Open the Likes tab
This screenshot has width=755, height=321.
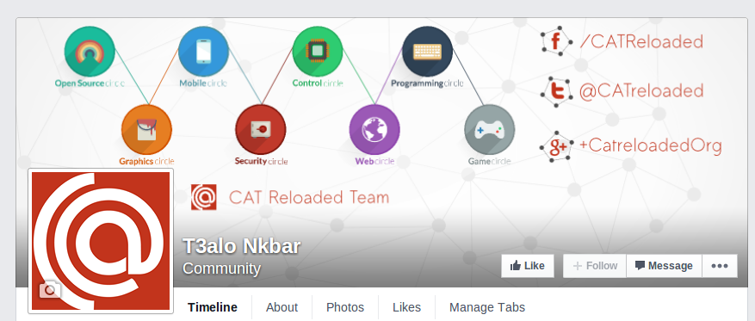pyautogui.click(x=406, y=307)
